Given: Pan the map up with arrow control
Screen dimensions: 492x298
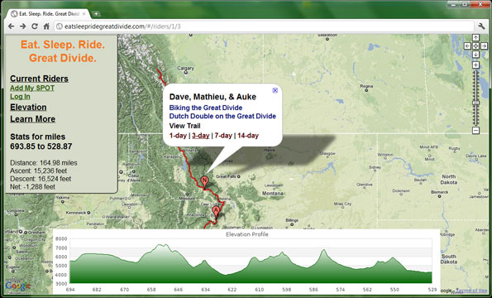Looking at the screenshot, I should 475,38.
